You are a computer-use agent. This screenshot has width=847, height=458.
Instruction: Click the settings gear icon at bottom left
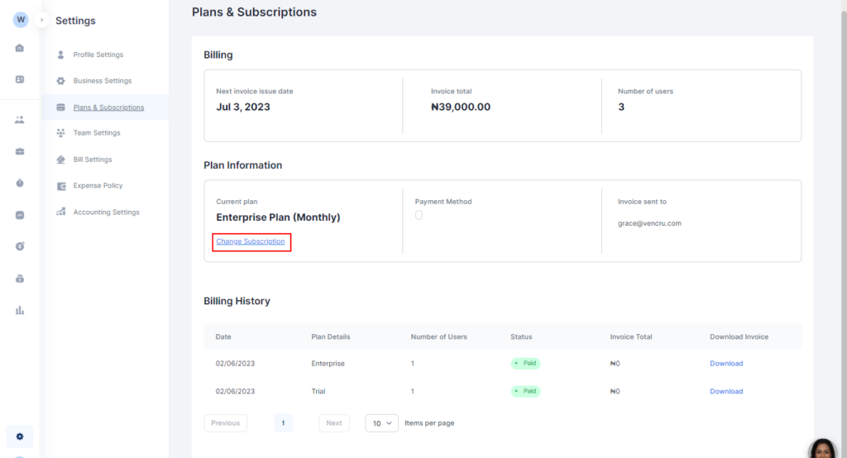(20, 437)
